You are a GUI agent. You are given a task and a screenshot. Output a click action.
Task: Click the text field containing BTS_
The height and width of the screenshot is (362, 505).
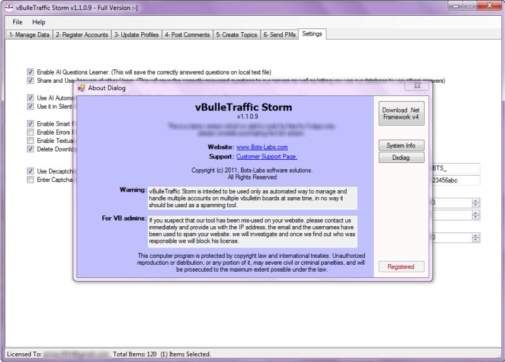coord(455,169)
